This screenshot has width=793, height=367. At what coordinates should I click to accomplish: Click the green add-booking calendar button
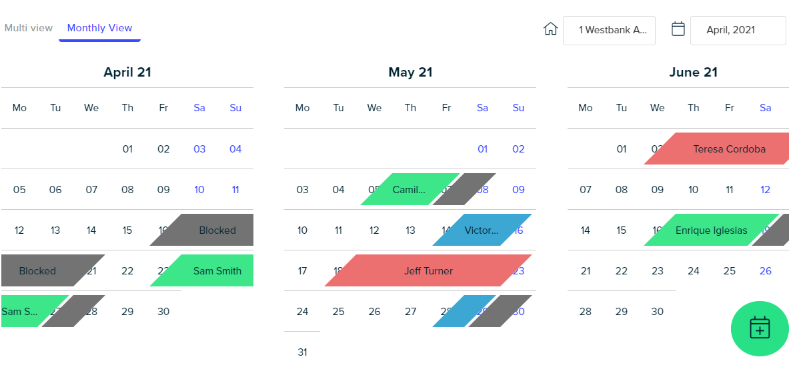760,328
